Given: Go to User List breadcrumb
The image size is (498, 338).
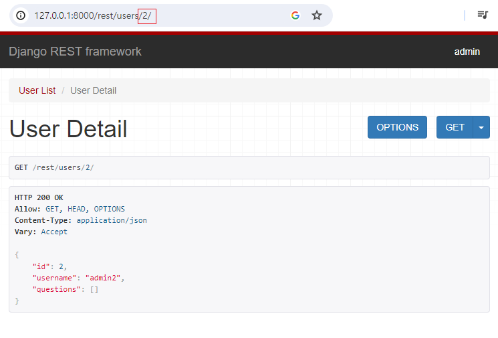Looking at the screenshot, I should (37, 90).
